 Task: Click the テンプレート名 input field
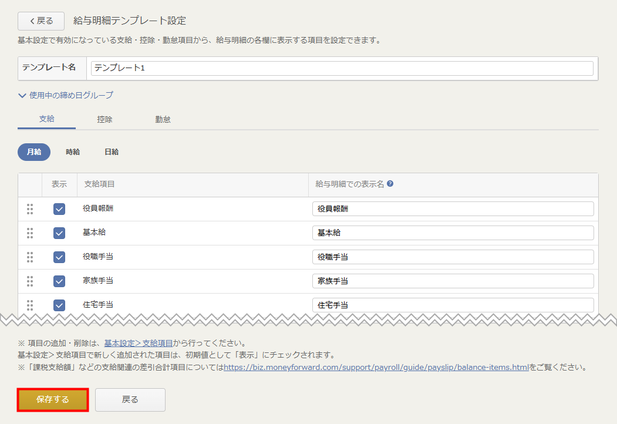(x=342, y=68)
